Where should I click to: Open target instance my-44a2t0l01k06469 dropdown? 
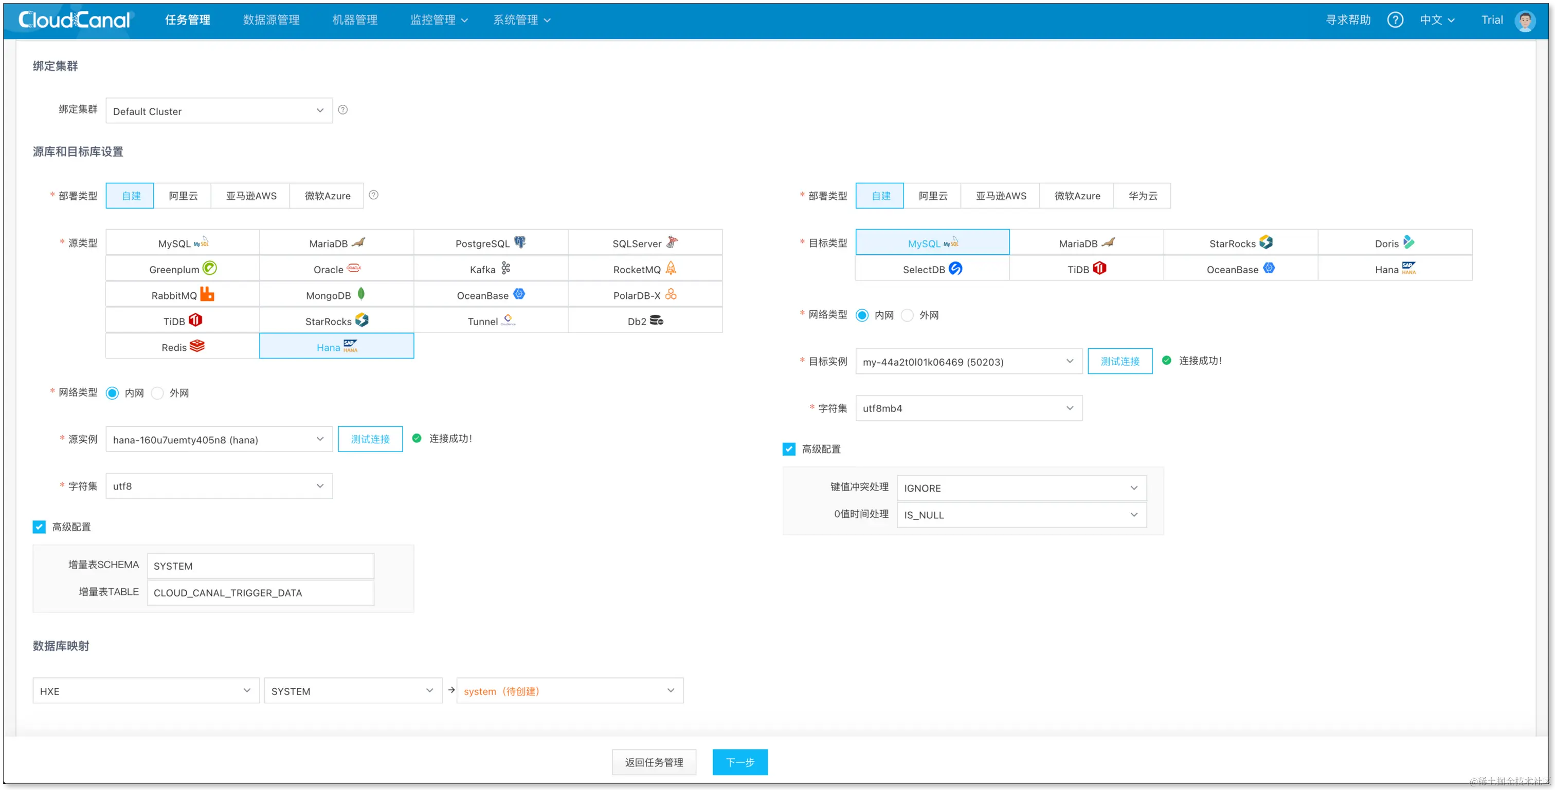pos(969,362)
